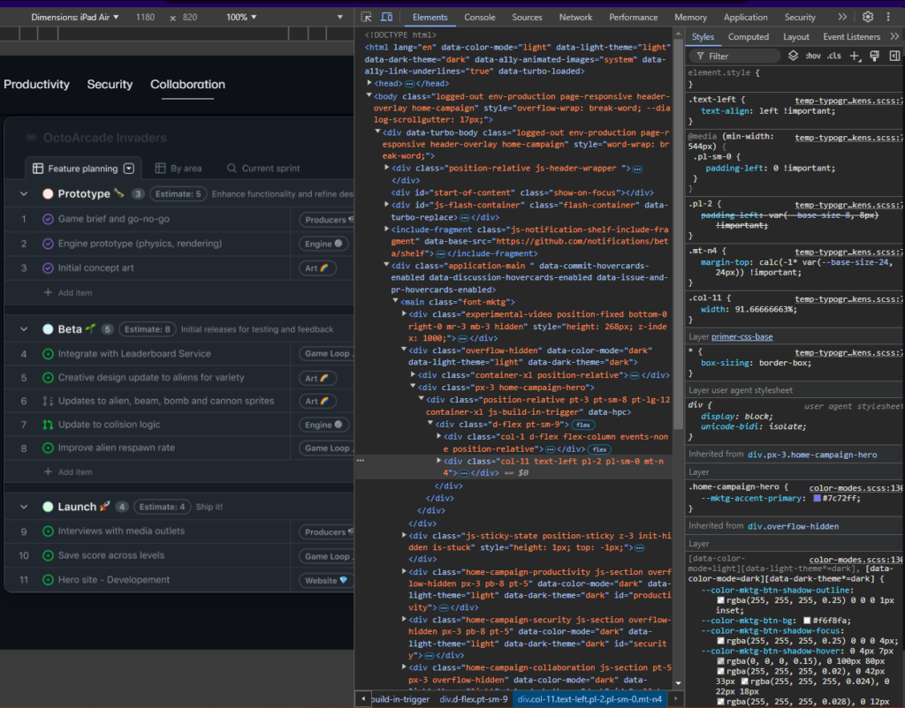This screenshot has width=905, height=708.
Task: Click draft icon for Updates to alien sprites
Action: click(49, 401)
